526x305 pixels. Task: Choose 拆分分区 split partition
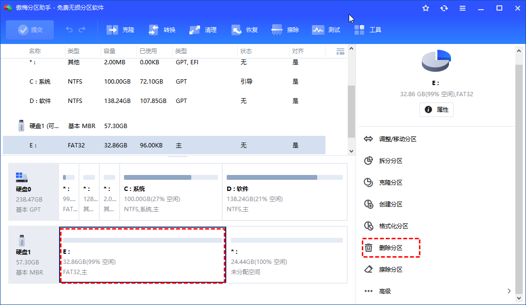click(390, 160)
